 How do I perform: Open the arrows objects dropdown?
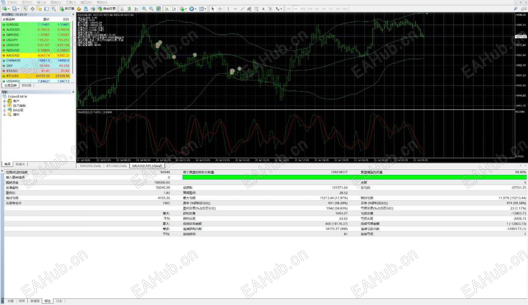coord(279,9)
